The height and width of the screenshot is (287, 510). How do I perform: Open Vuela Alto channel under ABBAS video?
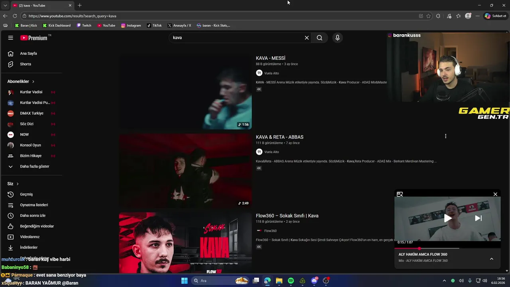point(271,152)
